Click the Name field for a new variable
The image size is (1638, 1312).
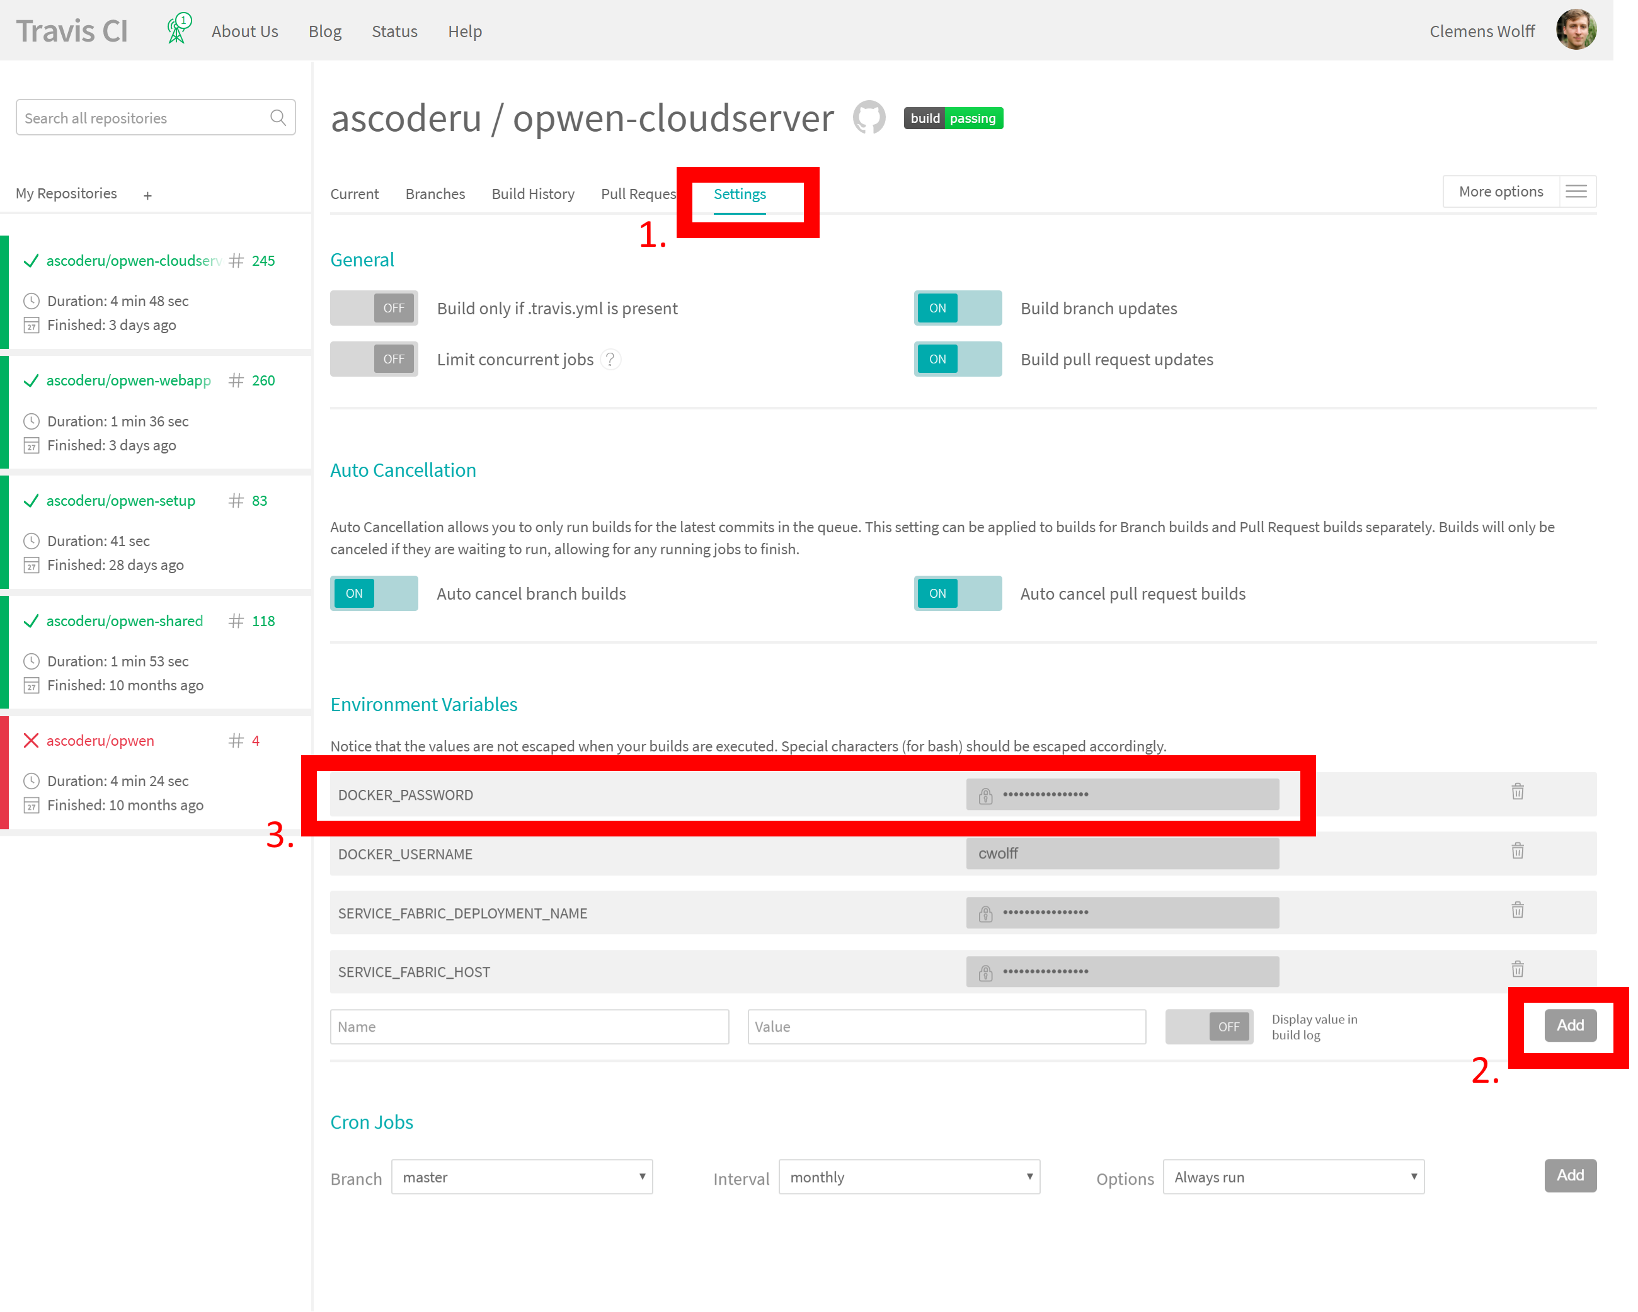click(529, 1026)
